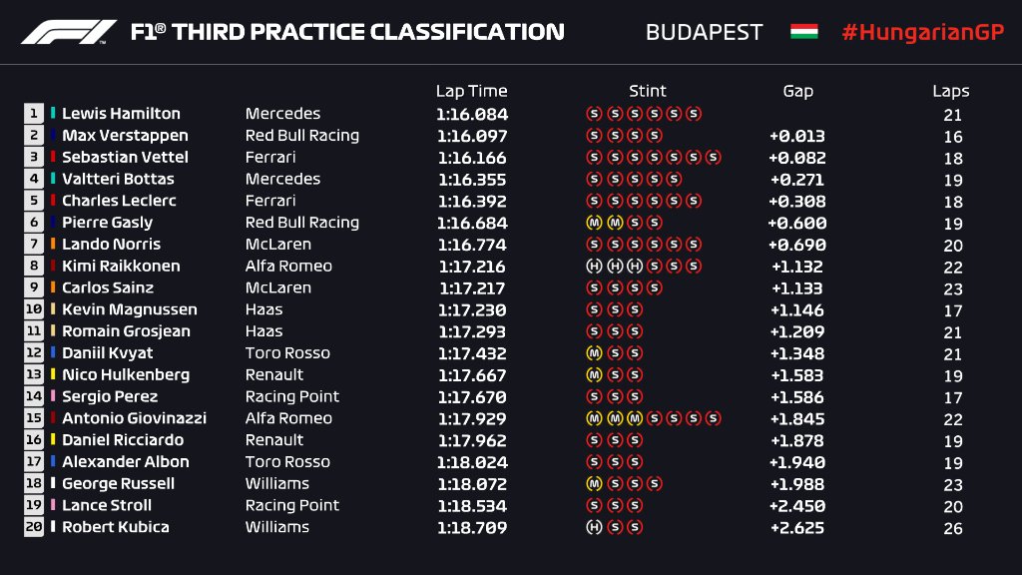1022x575 pixels.
Task: Select the Stint column header
Action: click(647, 91)
